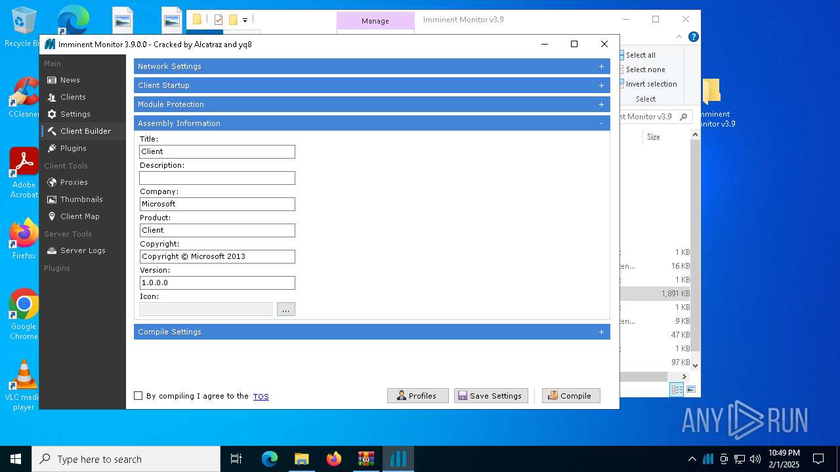Image resolution: width=840 pixels, height=472 pixels.
Task: Open Firefox desktop shortcut
Action: click(24, 239)
